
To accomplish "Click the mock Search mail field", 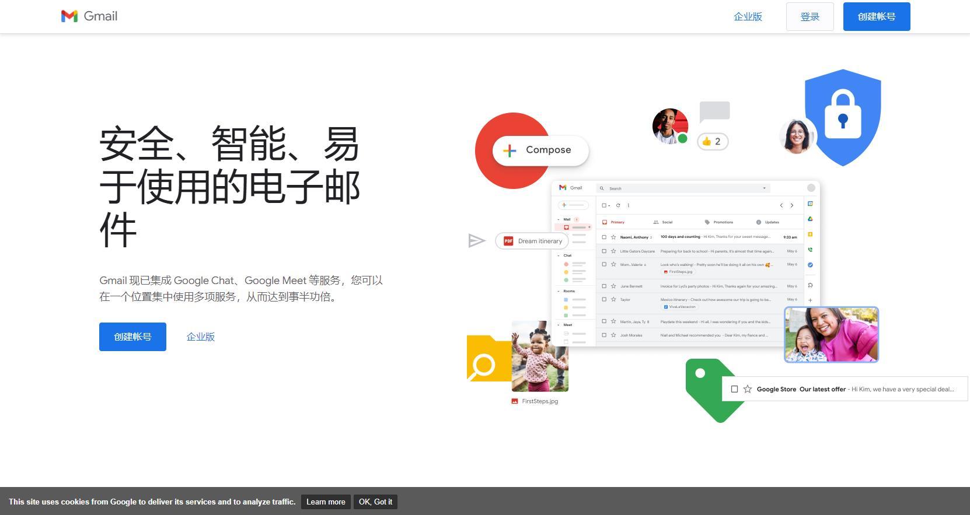I will coord(683,188).
